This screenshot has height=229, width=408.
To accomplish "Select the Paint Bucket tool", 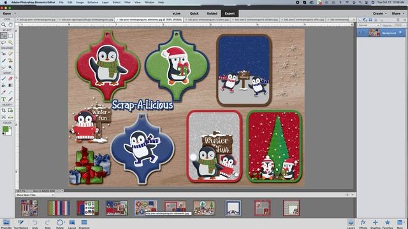I will pyautogui.click(x=4, y=85).
